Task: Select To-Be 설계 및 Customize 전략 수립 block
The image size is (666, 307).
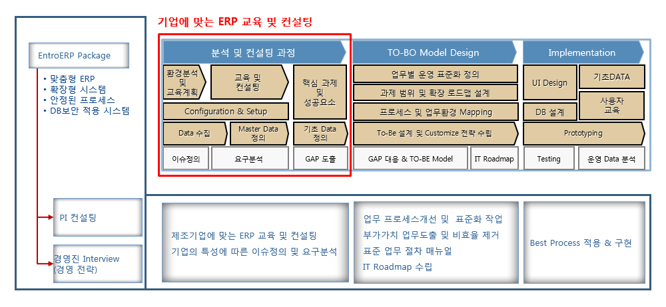Action: [436, 133]
